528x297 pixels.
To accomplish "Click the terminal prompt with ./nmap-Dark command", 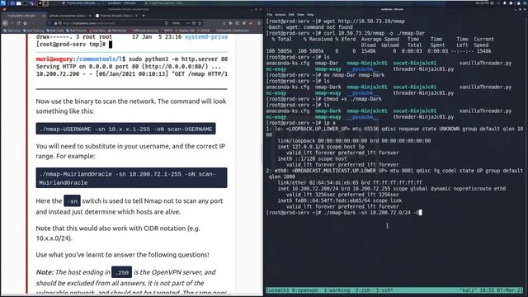I will click(x=343, y=213).
